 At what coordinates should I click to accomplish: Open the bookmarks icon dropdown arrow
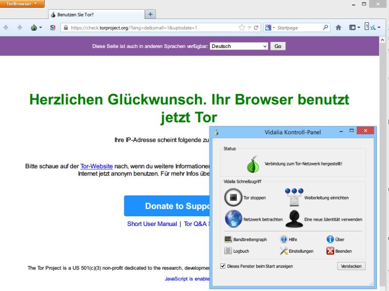tap(359, 28)
